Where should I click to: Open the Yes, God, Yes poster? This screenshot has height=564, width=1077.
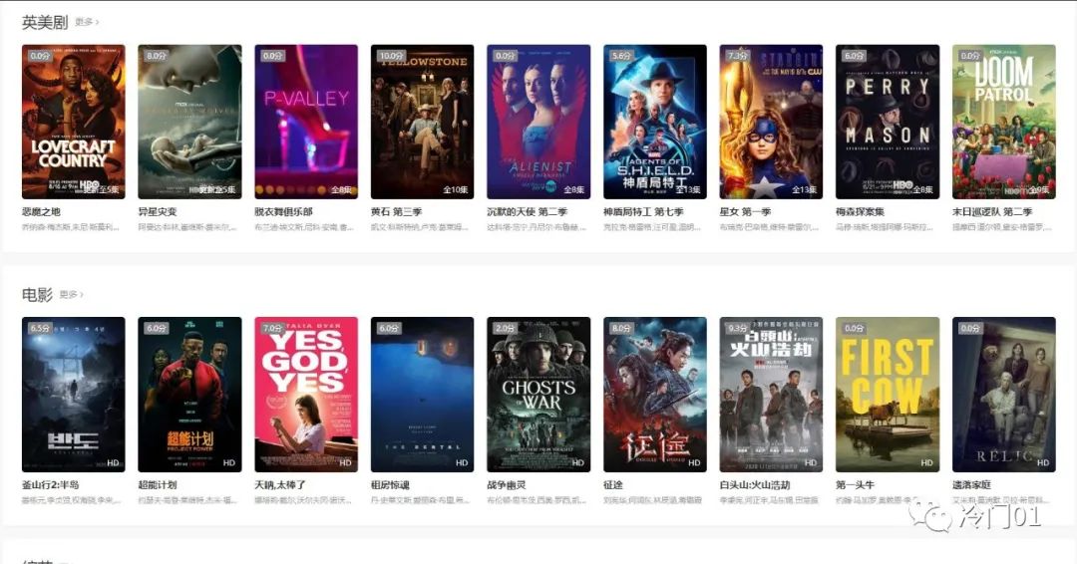(306, 395)
